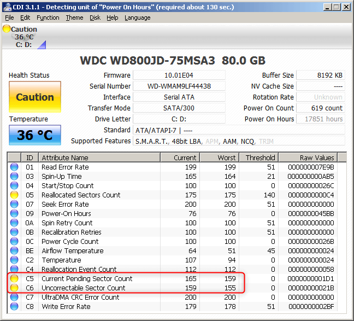Click the yellow Caution disk status icon in the top bar
This screenshot has width=354, height=321.
click(x=7, y=28)
